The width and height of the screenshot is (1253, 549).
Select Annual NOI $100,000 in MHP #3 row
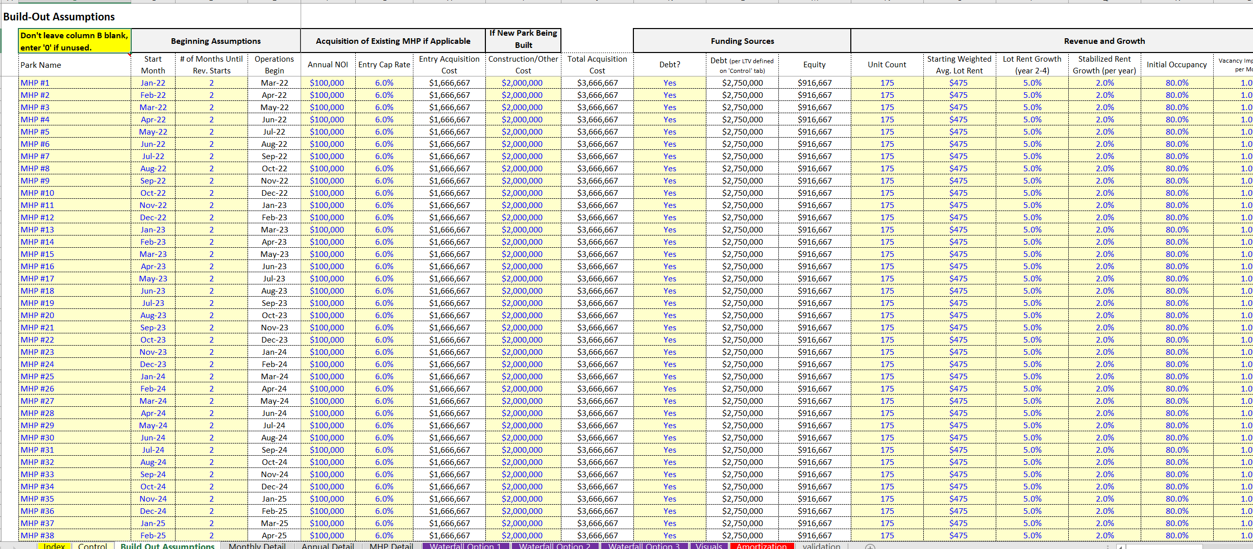tap(327, 107)
